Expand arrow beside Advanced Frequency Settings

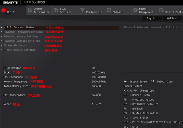1,32
